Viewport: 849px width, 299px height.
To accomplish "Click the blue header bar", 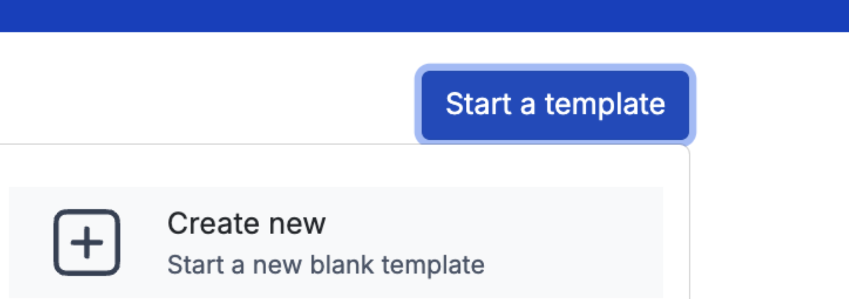I will pos(424,15).
